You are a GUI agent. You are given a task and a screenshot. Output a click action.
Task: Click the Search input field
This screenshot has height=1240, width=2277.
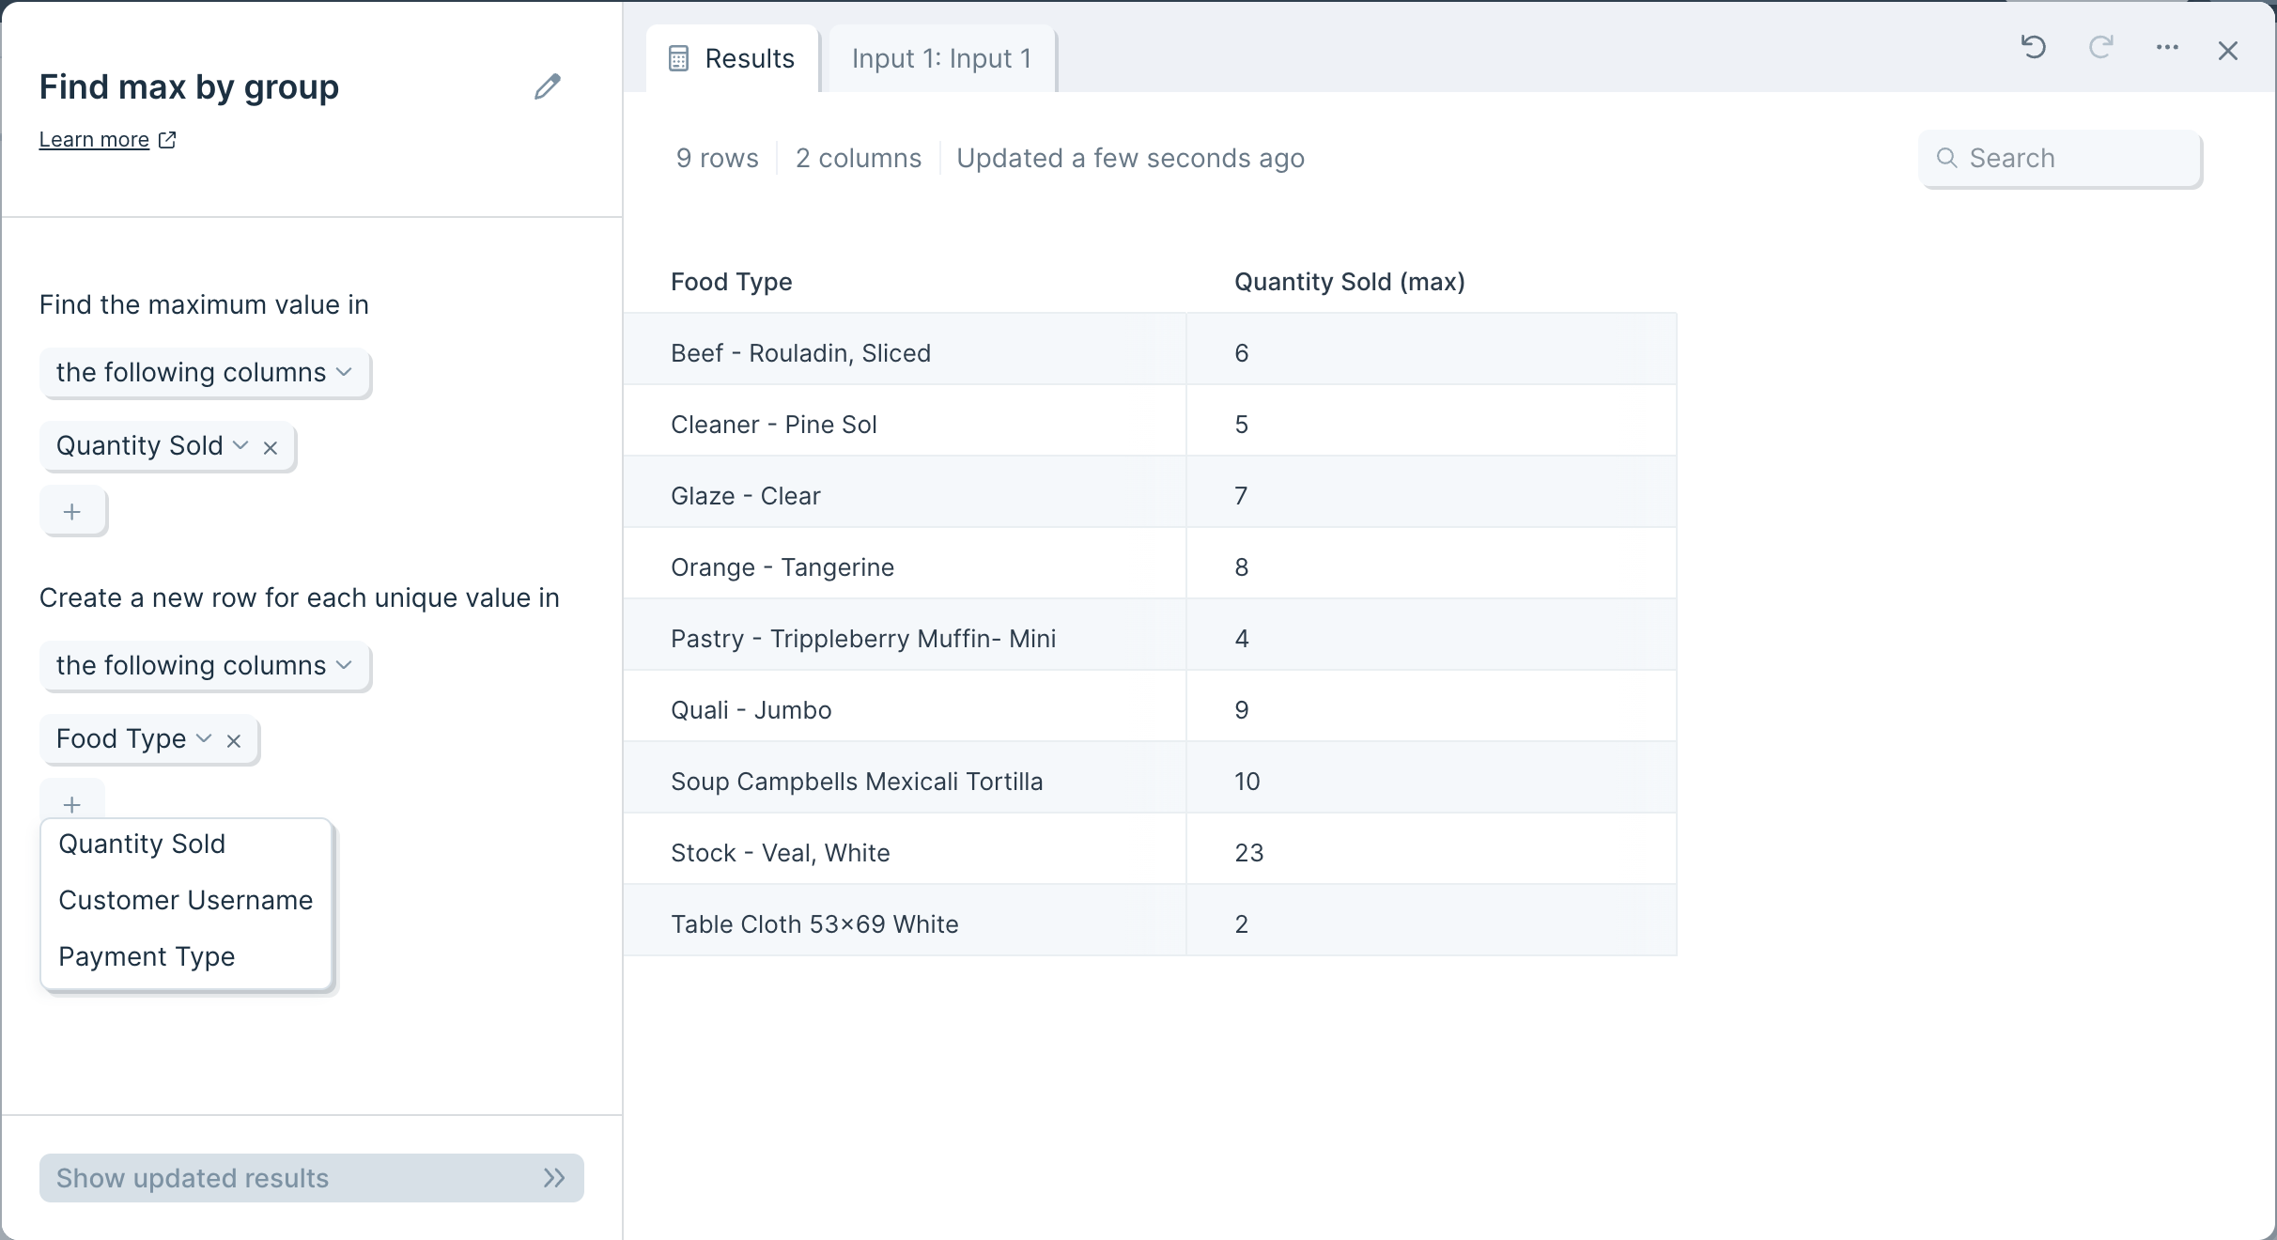click(2060, 159)
